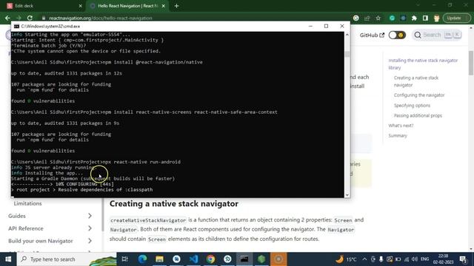Image resolution: width=474 pixels, height=266 pixels.
Task: Expand 'Build your own Navigator' category
Action: pyautogui.click(x=90, y=241)
